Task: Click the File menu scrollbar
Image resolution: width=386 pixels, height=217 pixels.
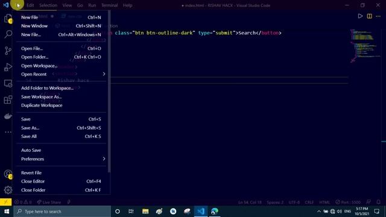Action: pyautogui.click(x=109, y=92)
